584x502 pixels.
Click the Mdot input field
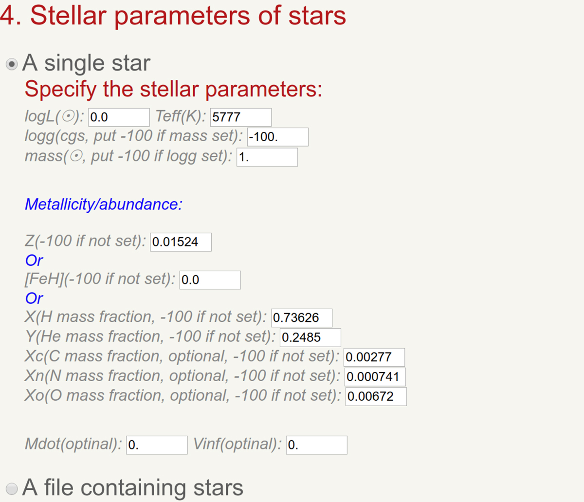click(x=157, y=445)
